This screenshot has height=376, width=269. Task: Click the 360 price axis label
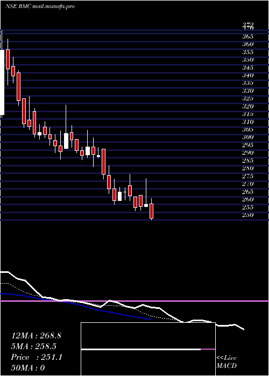pos(248,44)
